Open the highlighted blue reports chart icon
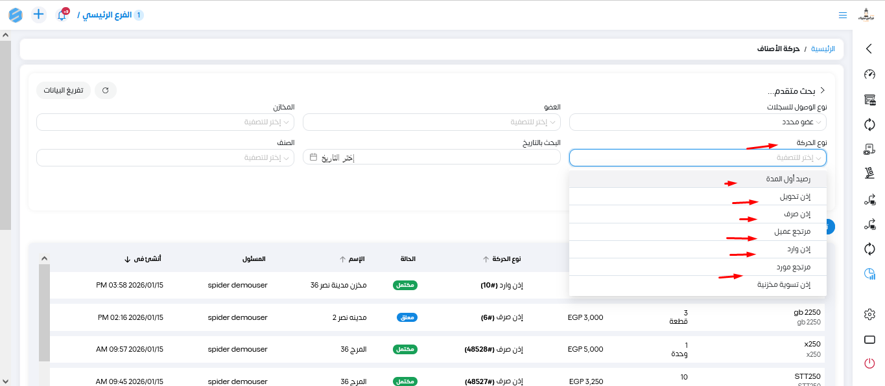The image size is (885, 386). point(869,275)
